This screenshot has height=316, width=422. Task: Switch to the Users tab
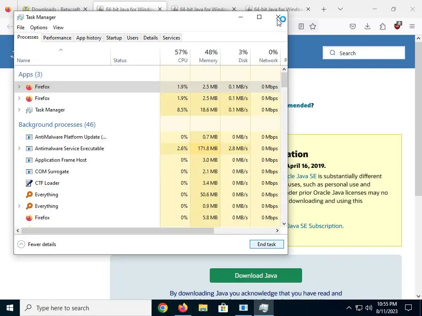pyautogui.click(x=133, y=38)
